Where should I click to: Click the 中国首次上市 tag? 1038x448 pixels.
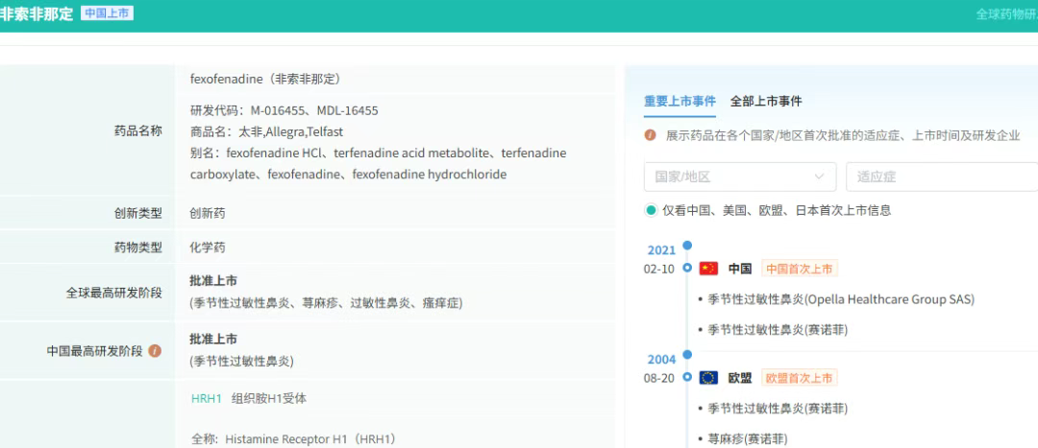click(x=800, y=269)
